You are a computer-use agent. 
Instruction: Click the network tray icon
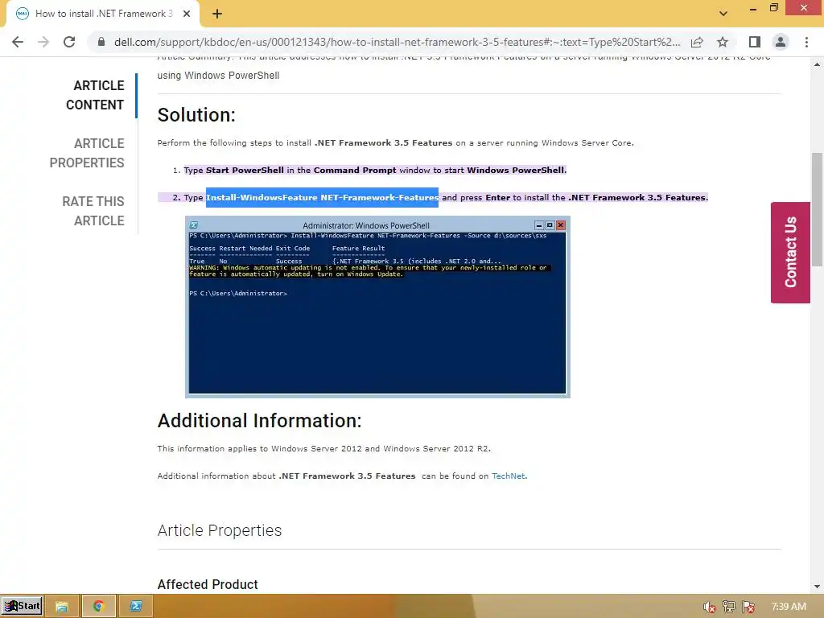[x=729, y=607]
